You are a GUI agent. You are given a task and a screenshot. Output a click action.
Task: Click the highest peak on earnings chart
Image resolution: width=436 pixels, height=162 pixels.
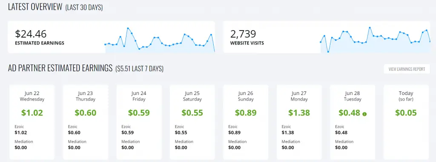(x=128, y=28)
